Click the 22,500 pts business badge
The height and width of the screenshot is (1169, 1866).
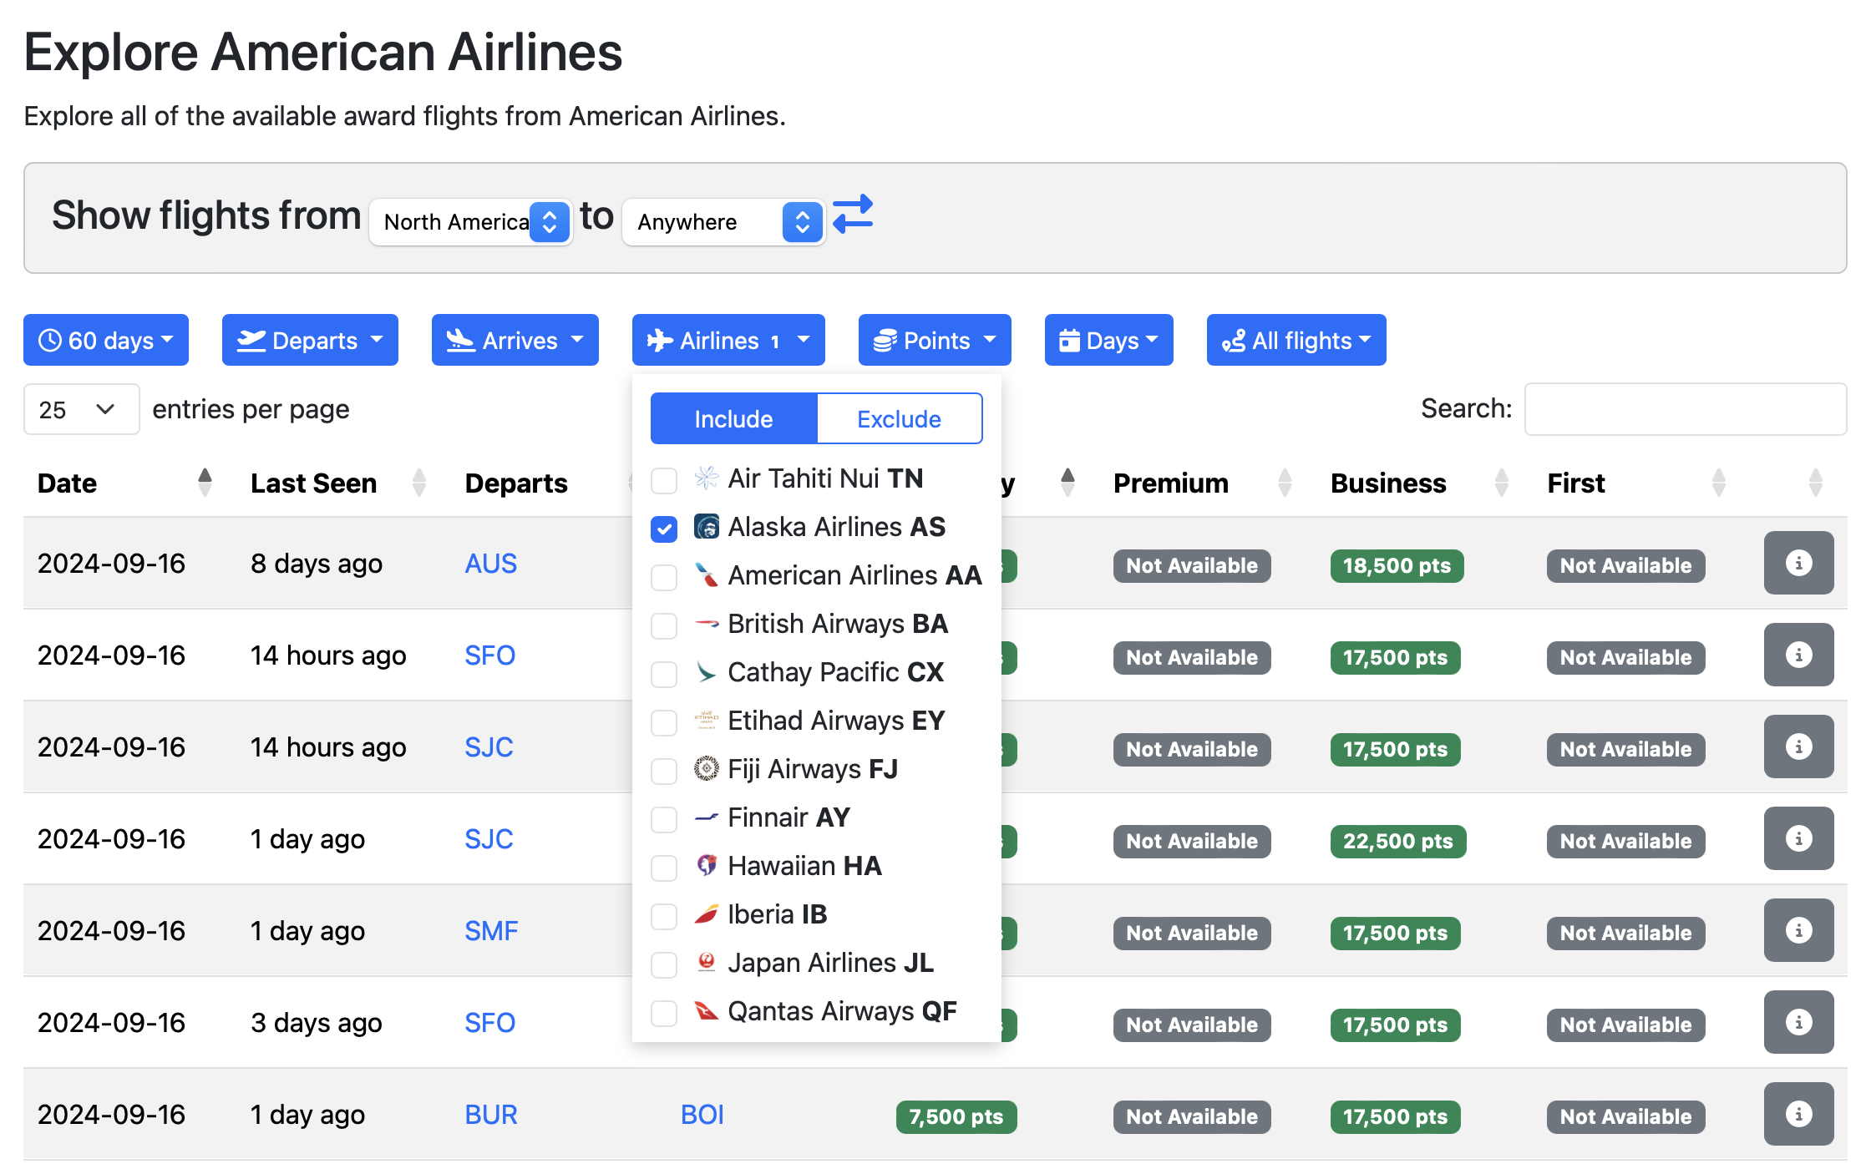pos(1398,841)
